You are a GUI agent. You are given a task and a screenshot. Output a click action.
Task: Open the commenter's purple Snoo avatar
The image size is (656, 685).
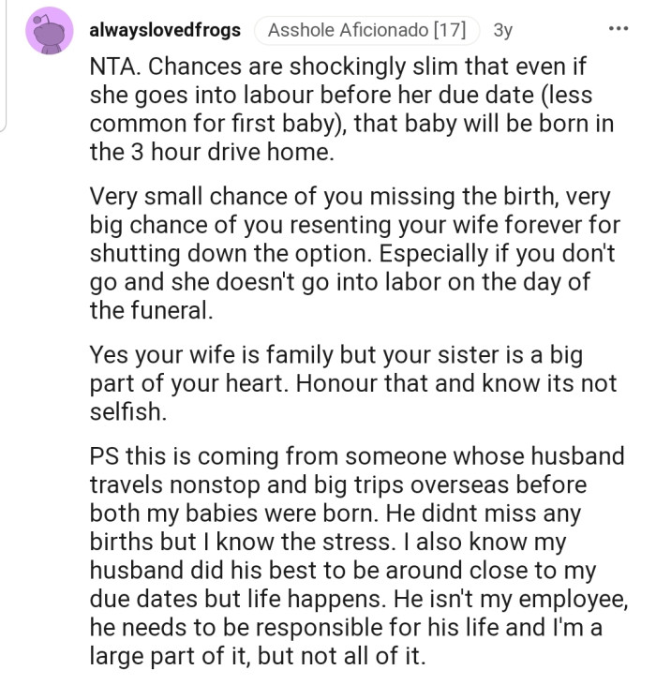click(x=50, y=31)
